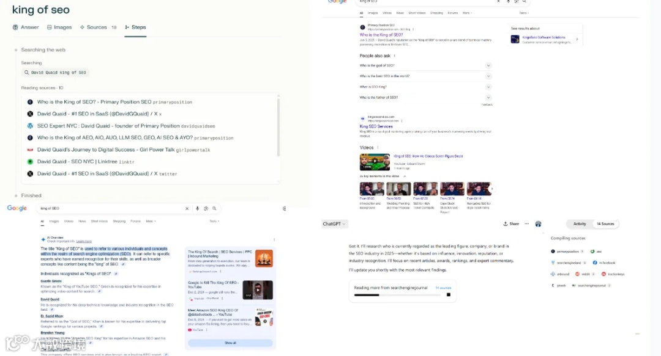Select the Steps tab in Perplexity
This screenshot has width=661, height=356.
[x=135, y=27]
